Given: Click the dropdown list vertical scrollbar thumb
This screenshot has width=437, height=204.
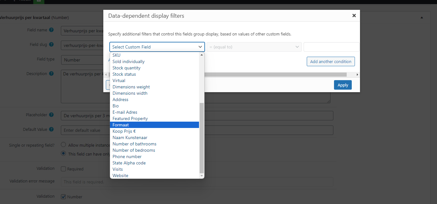Looking at the screenshot, I should (202, 138).
